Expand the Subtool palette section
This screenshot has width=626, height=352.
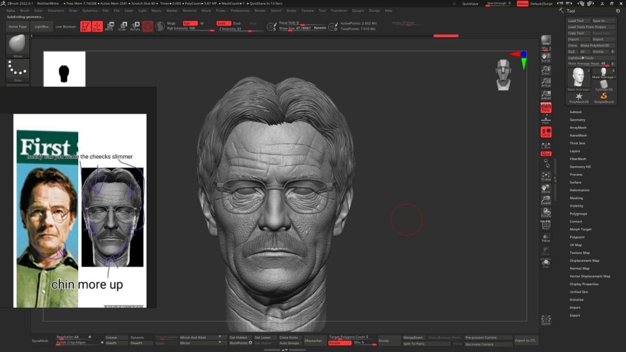click(x=575, y=112)
